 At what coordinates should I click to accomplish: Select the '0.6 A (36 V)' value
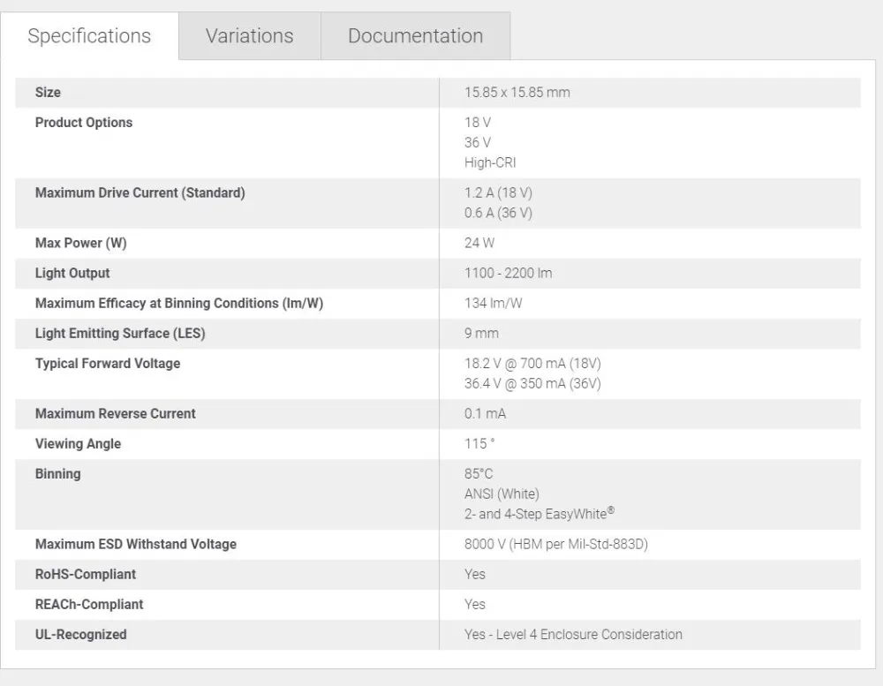click(498, 213)
